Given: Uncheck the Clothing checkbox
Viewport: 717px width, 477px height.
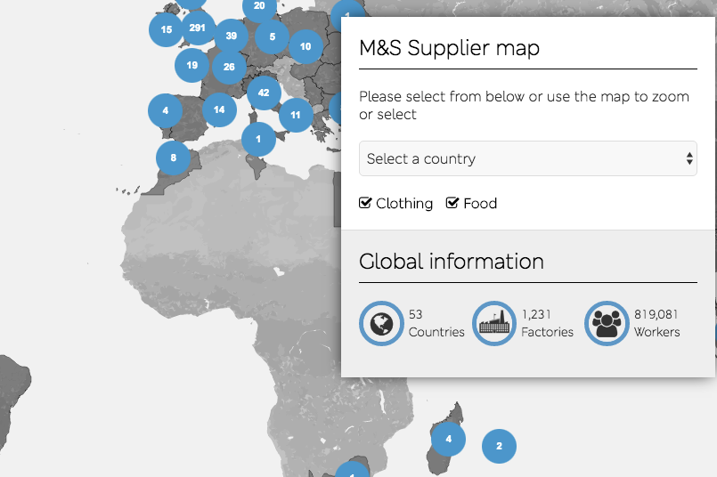Looking at the screenshot, I should tap(365, 203).
